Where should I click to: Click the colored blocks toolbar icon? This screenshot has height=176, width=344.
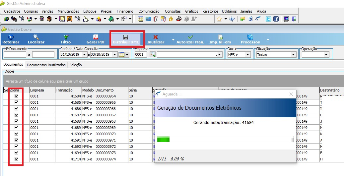pyautogui.click(x=99, y=19)
